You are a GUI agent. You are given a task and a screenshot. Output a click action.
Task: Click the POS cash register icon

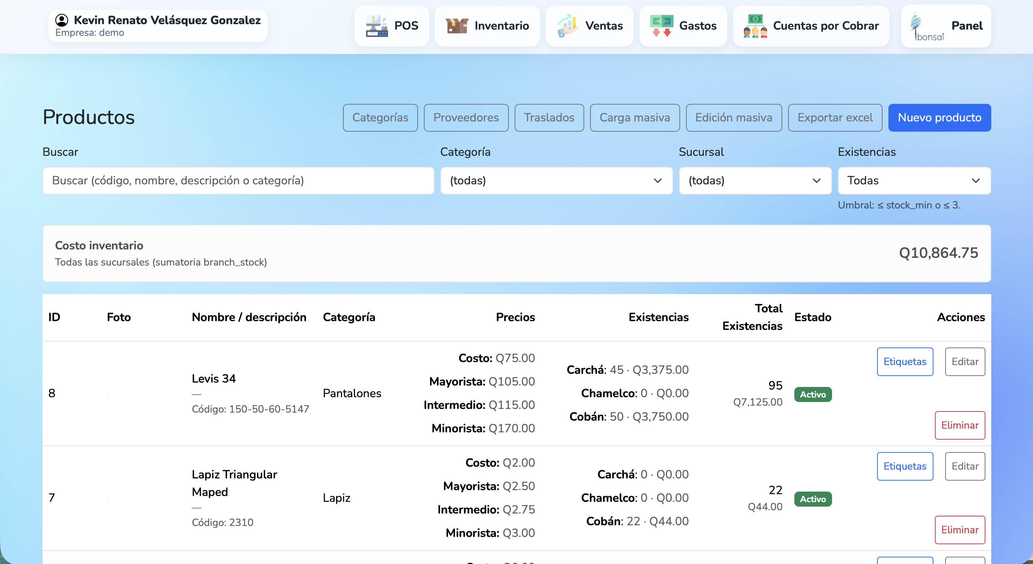(377, 26)
